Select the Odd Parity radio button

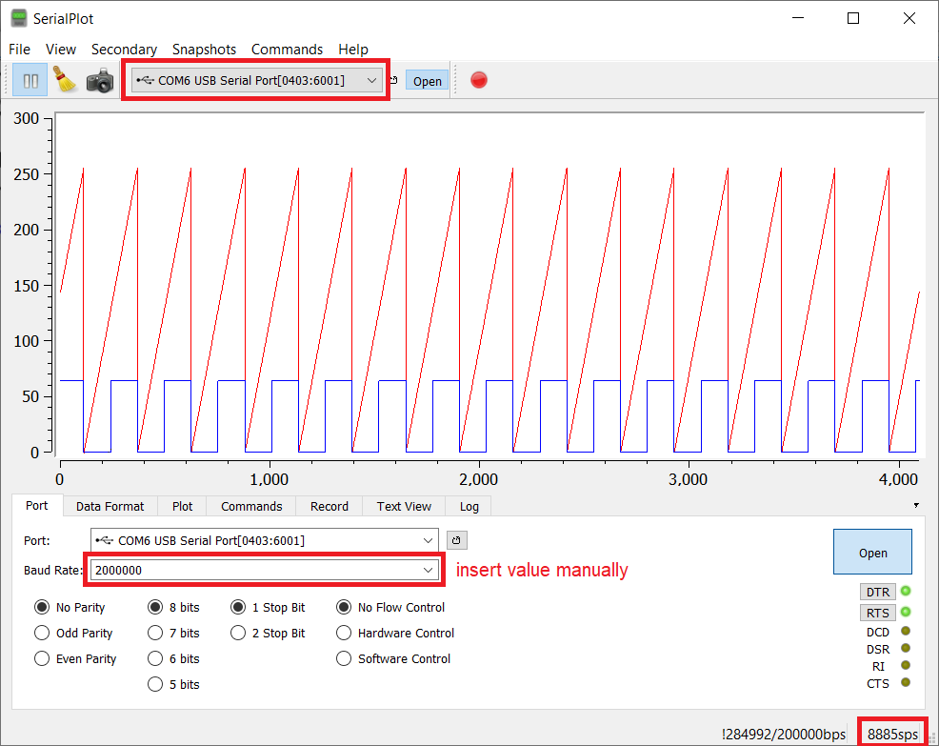[x=42, y=633]
